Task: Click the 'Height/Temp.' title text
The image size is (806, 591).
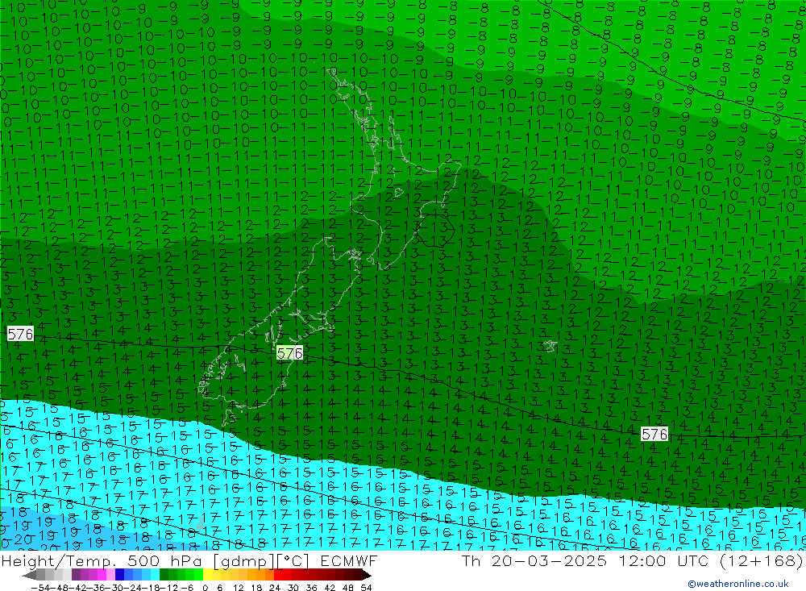Action: coord(57,560)
